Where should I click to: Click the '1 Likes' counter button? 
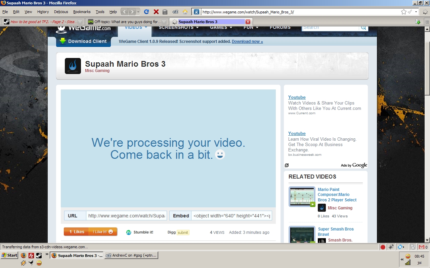tap(77, 232)
